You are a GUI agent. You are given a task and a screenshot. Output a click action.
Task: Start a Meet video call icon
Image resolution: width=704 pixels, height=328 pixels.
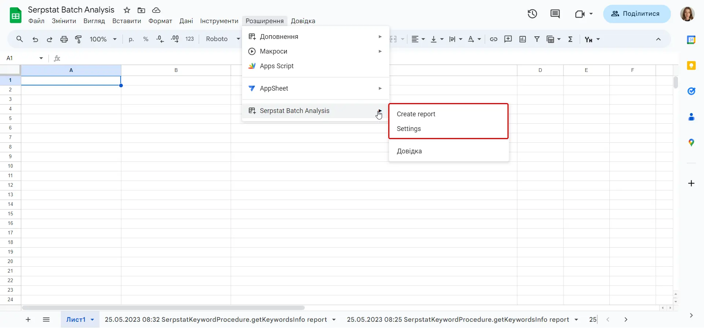point(580,14)
